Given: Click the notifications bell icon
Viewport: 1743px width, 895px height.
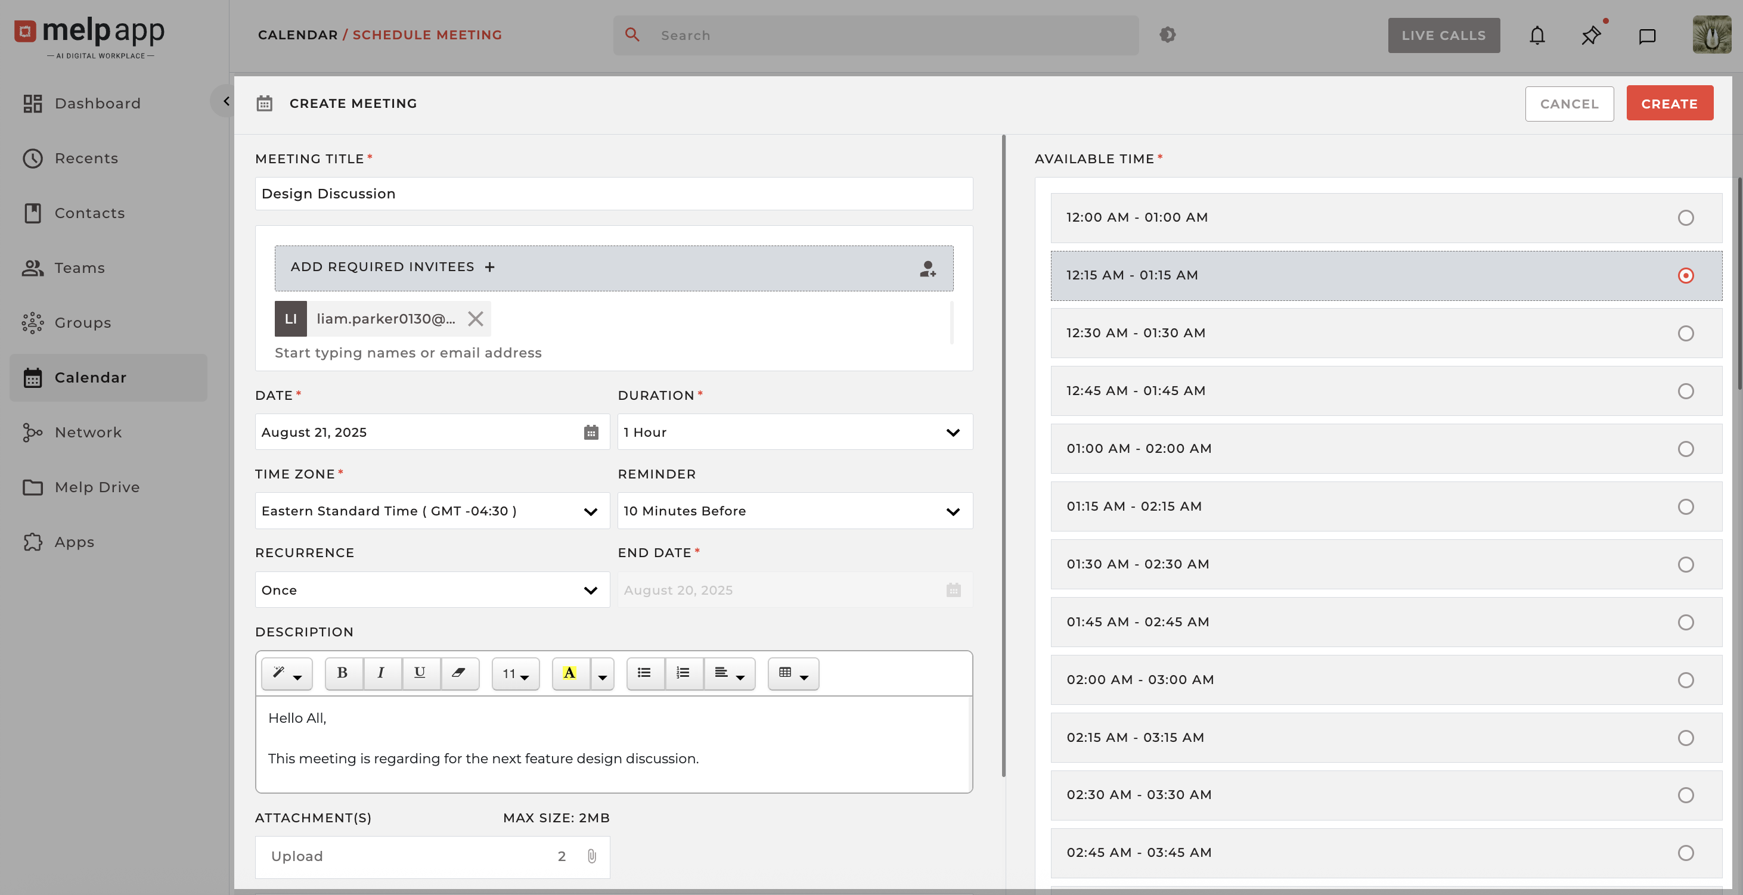Looking at the screenshot, I should pos(1537,35).
